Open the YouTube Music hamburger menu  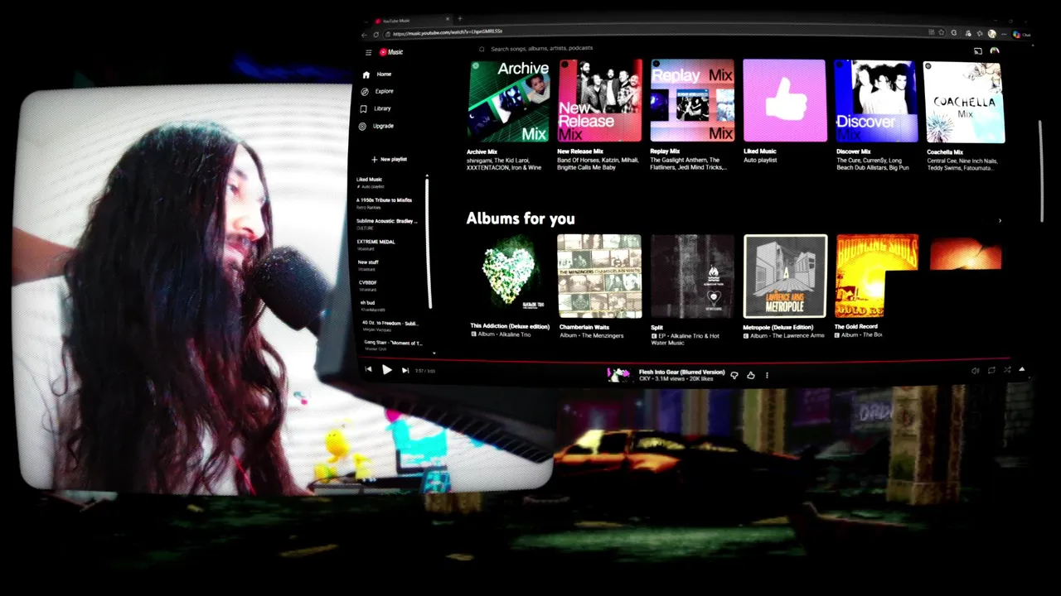click(369, 52)
